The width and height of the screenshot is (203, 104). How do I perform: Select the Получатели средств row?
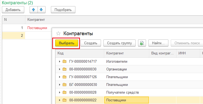[123, 93]
